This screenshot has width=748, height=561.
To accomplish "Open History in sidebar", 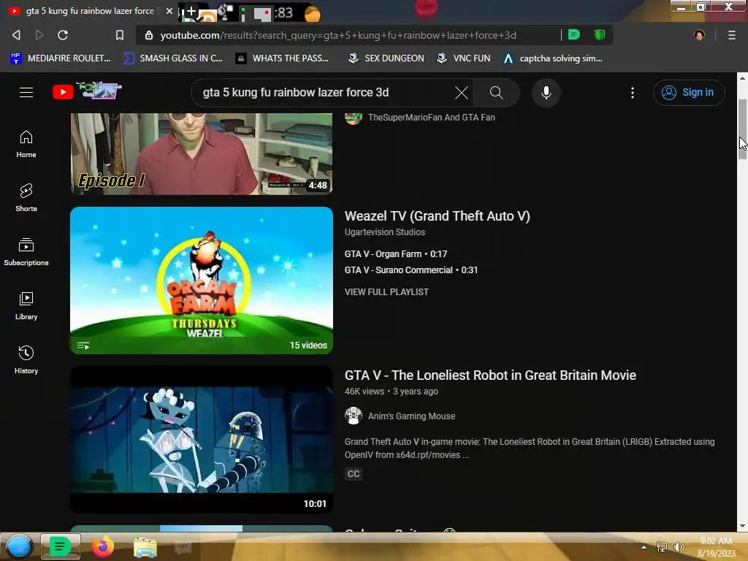I will point(26,360).
